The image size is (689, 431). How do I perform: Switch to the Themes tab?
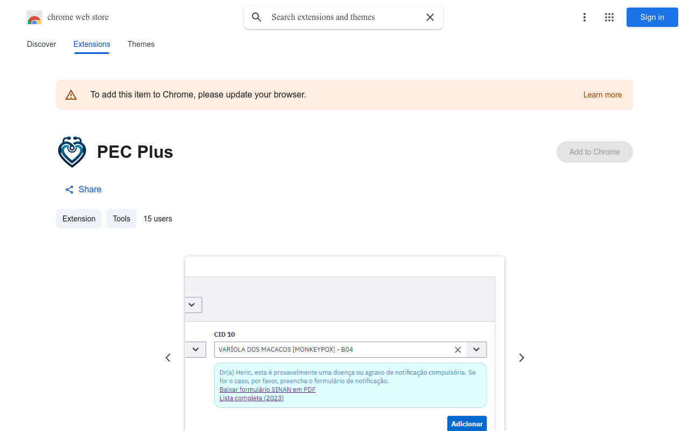[141, 44]
